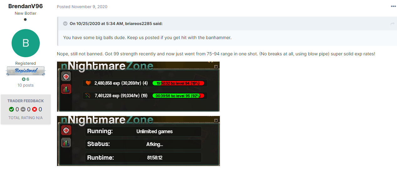The width and height of the screenshot is (397, 171).
Task: Open the Posted November 9, 2020 link
Action: 82,7
